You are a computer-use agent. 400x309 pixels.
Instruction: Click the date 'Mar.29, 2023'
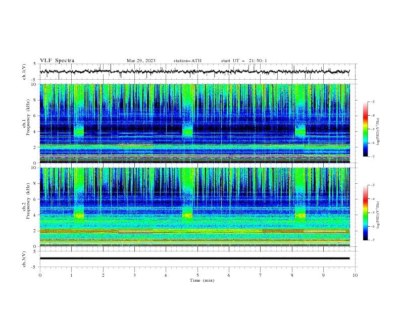click(141, 61)
